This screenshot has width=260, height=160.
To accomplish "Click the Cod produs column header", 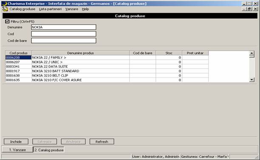I will tap(18, 53).
